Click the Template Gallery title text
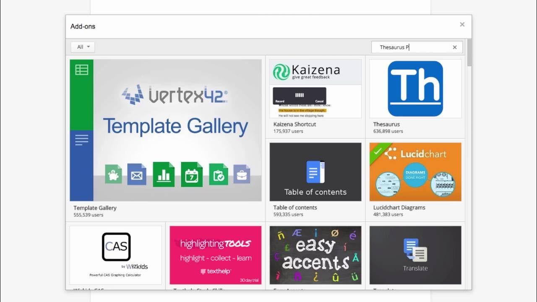 click(95, 208)
